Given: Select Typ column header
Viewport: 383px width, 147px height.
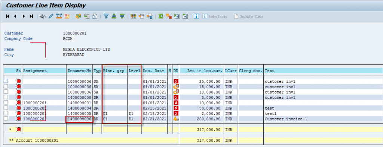Looking at the screenshot, I should pyautogui.click(x=97, y=71).
